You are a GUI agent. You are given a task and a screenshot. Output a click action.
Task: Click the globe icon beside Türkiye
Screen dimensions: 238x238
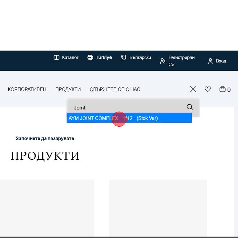click(x=90, y=57)
